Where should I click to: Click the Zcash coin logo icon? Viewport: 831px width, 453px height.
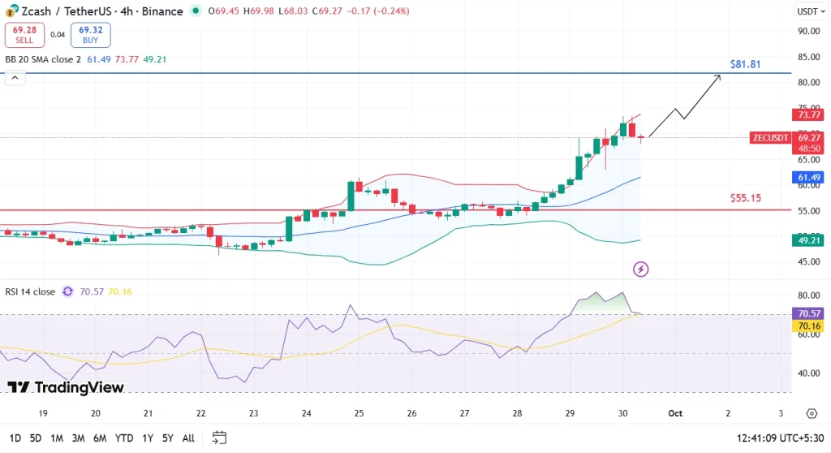(x=11, y=11)
